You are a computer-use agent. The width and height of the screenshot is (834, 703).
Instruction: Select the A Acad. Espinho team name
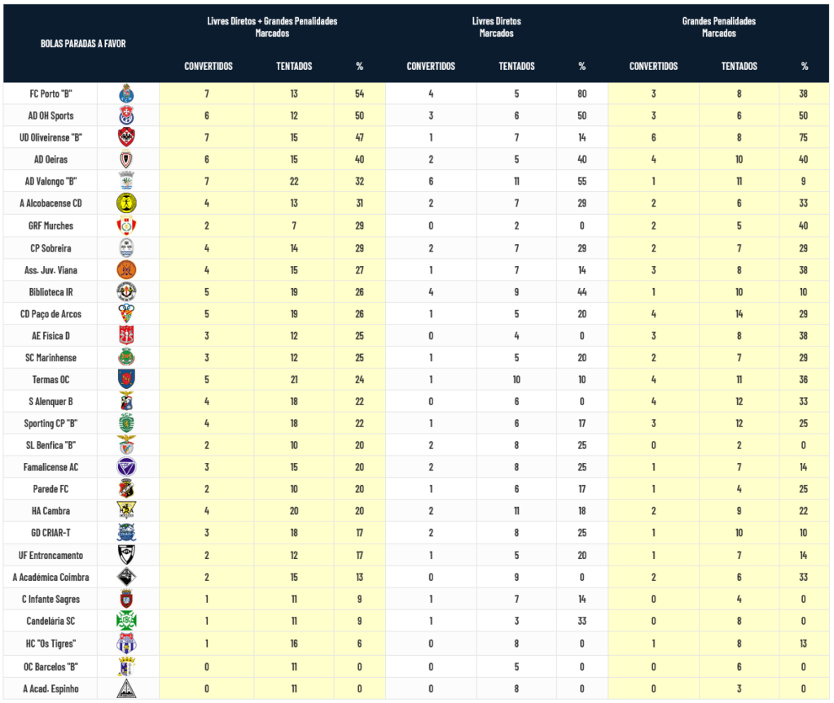click(50, 687)
